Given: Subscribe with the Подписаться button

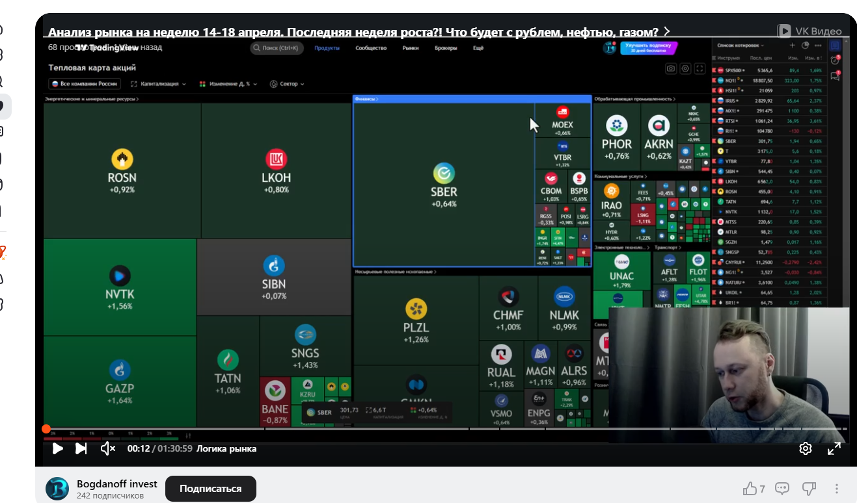Looking at the screenshot, I should coord(211,489).
